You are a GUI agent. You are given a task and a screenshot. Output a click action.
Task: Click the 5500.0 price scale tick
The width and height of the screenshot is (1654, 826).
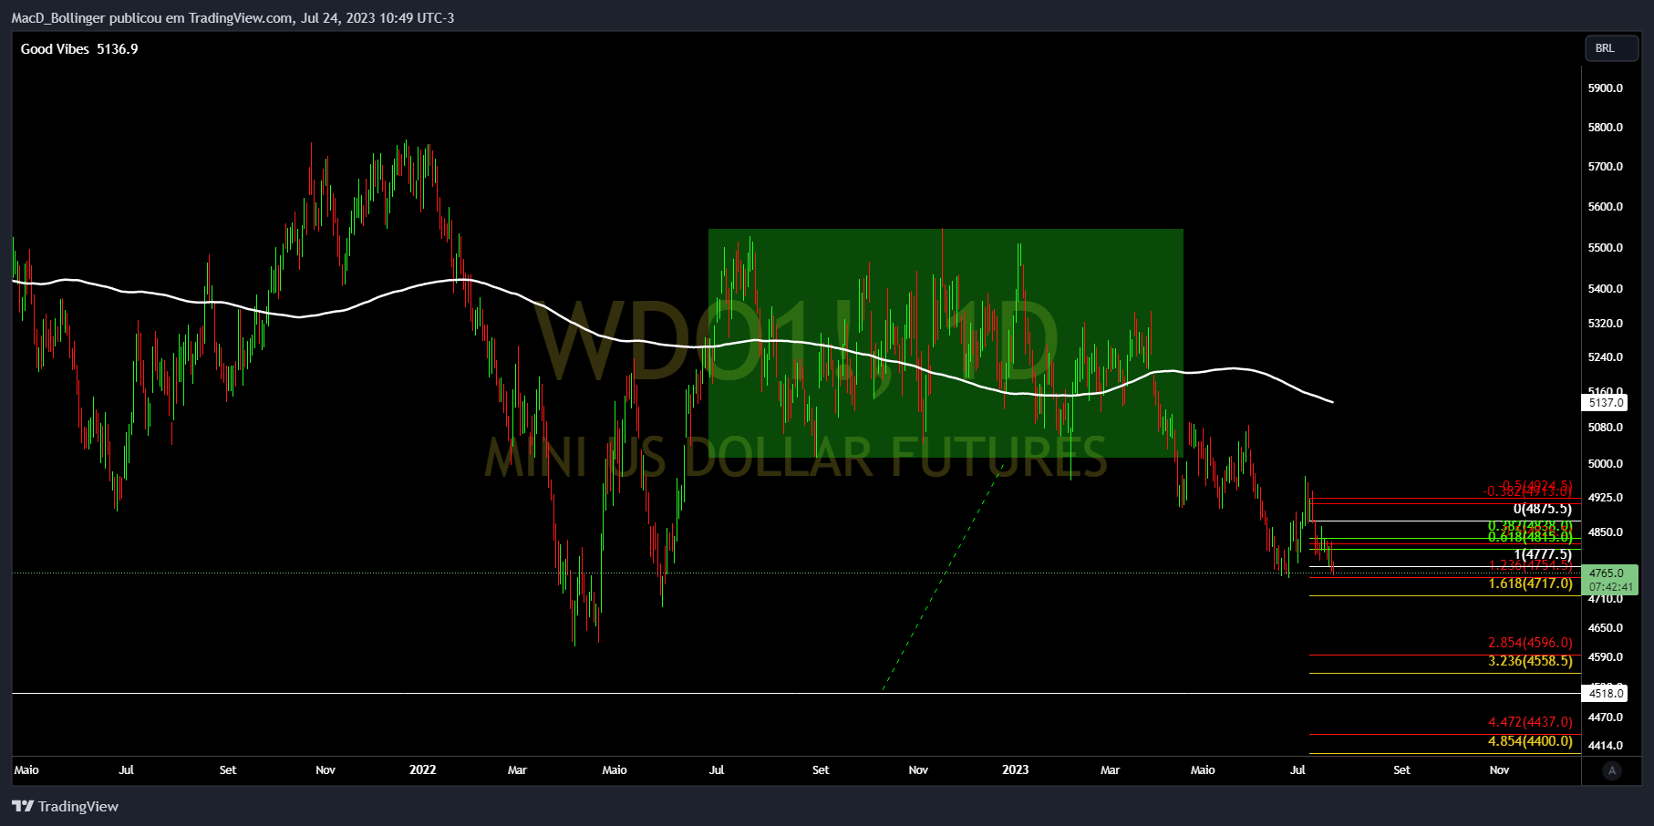tap(1605, 248)
